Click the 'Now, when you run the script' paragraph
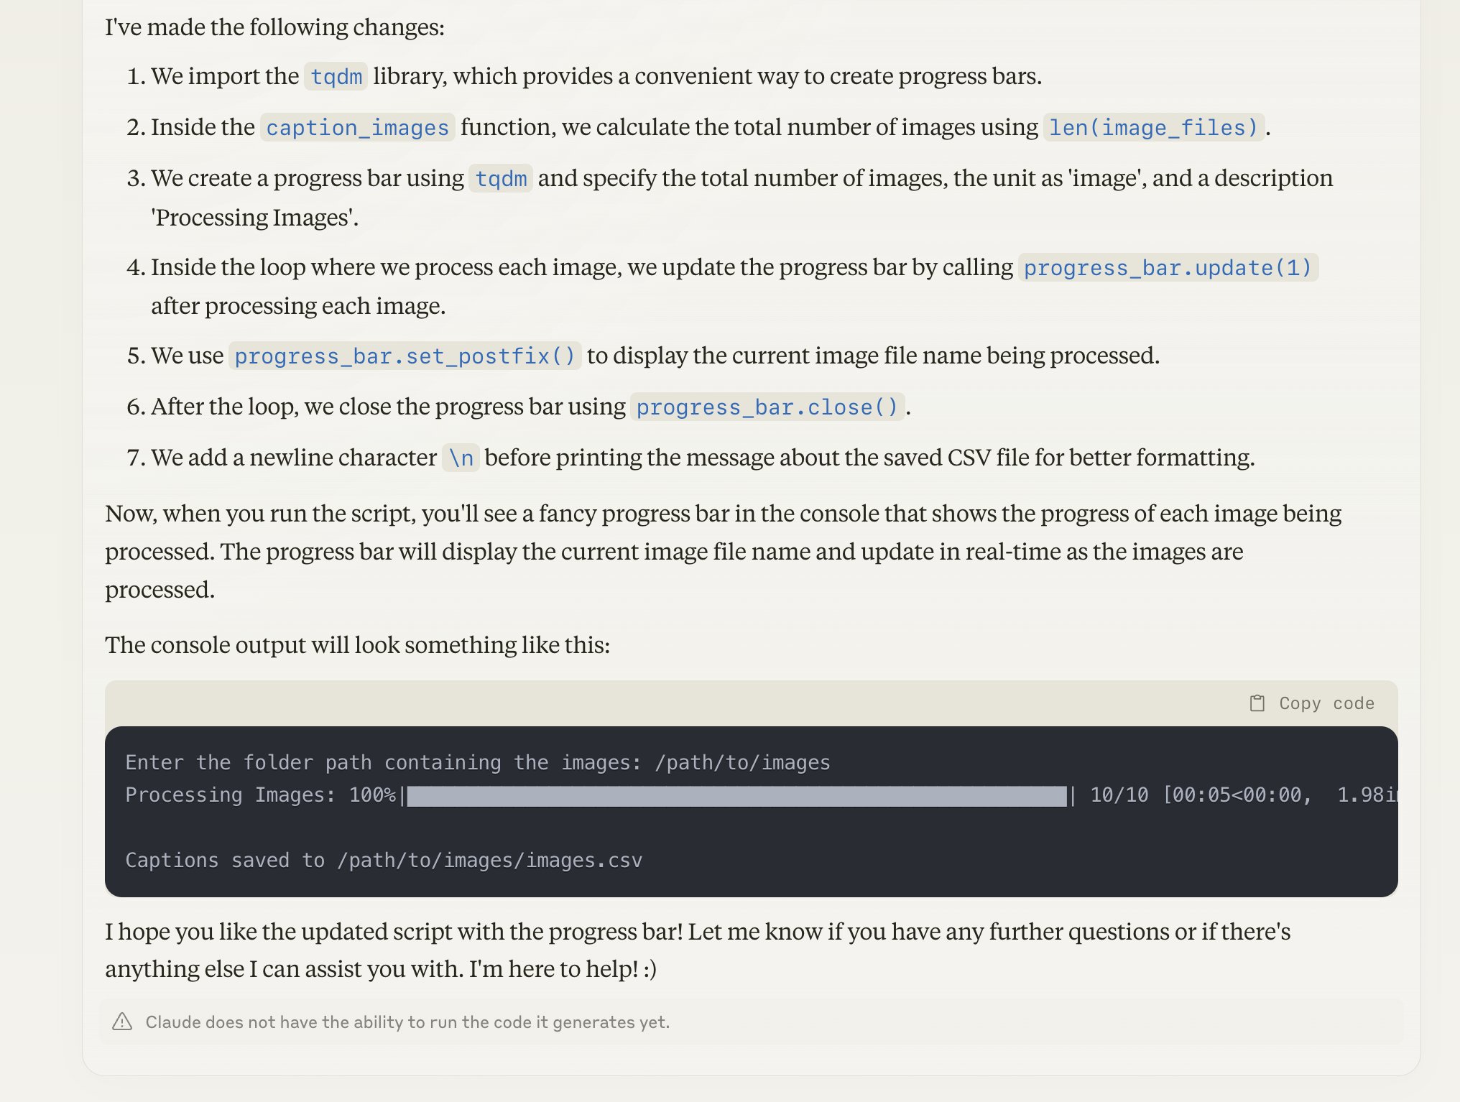Viewport: 1460px width, 1102px height. click(723, 552)
